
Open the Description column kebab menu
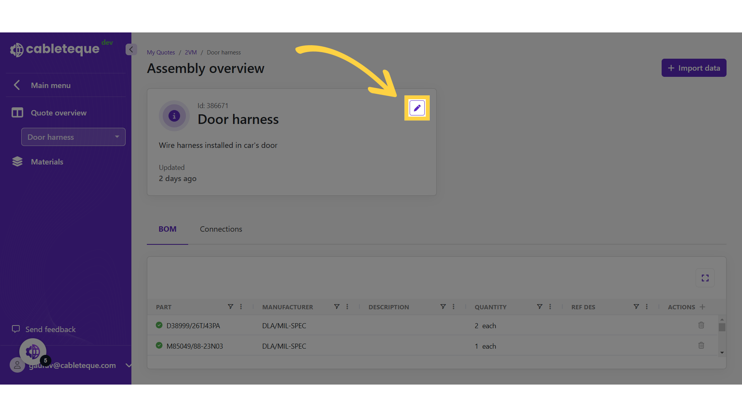pos(453,307)
